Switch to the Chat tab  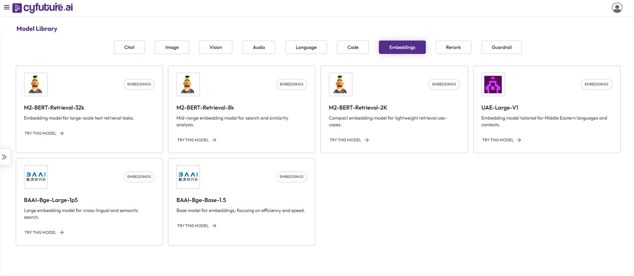[x=129, y=47]
